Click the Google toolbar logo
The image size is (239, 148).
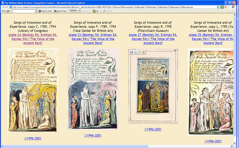point(6,11)
